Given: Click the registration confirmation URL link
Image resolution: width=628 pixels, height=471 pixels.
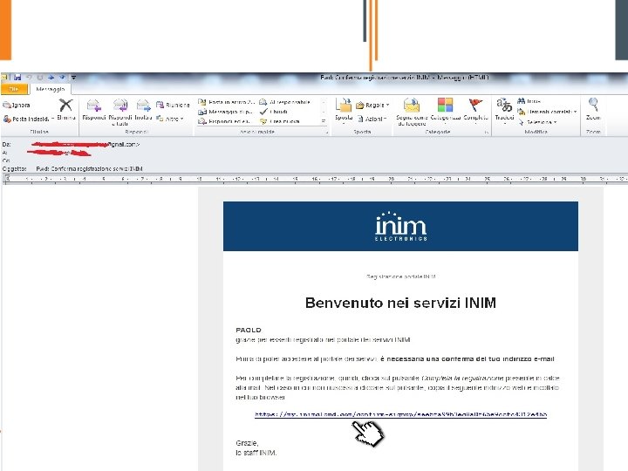Looking at the screenshot, I should (401, 414).
